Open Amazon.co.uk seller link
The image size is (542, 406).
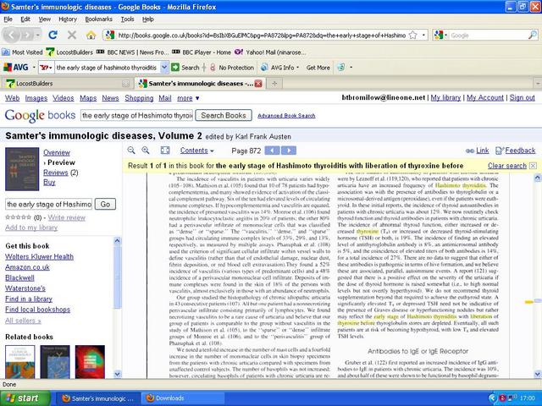click(x=27, y=267)
